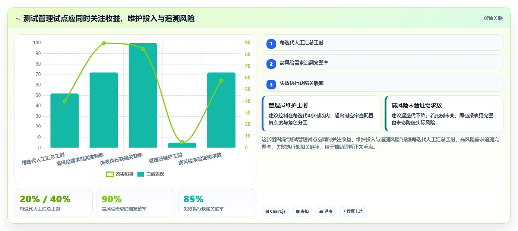
Task: Click the trend line point on the 失败执行缺陷关联率 bar
Action: coord(143,49)
